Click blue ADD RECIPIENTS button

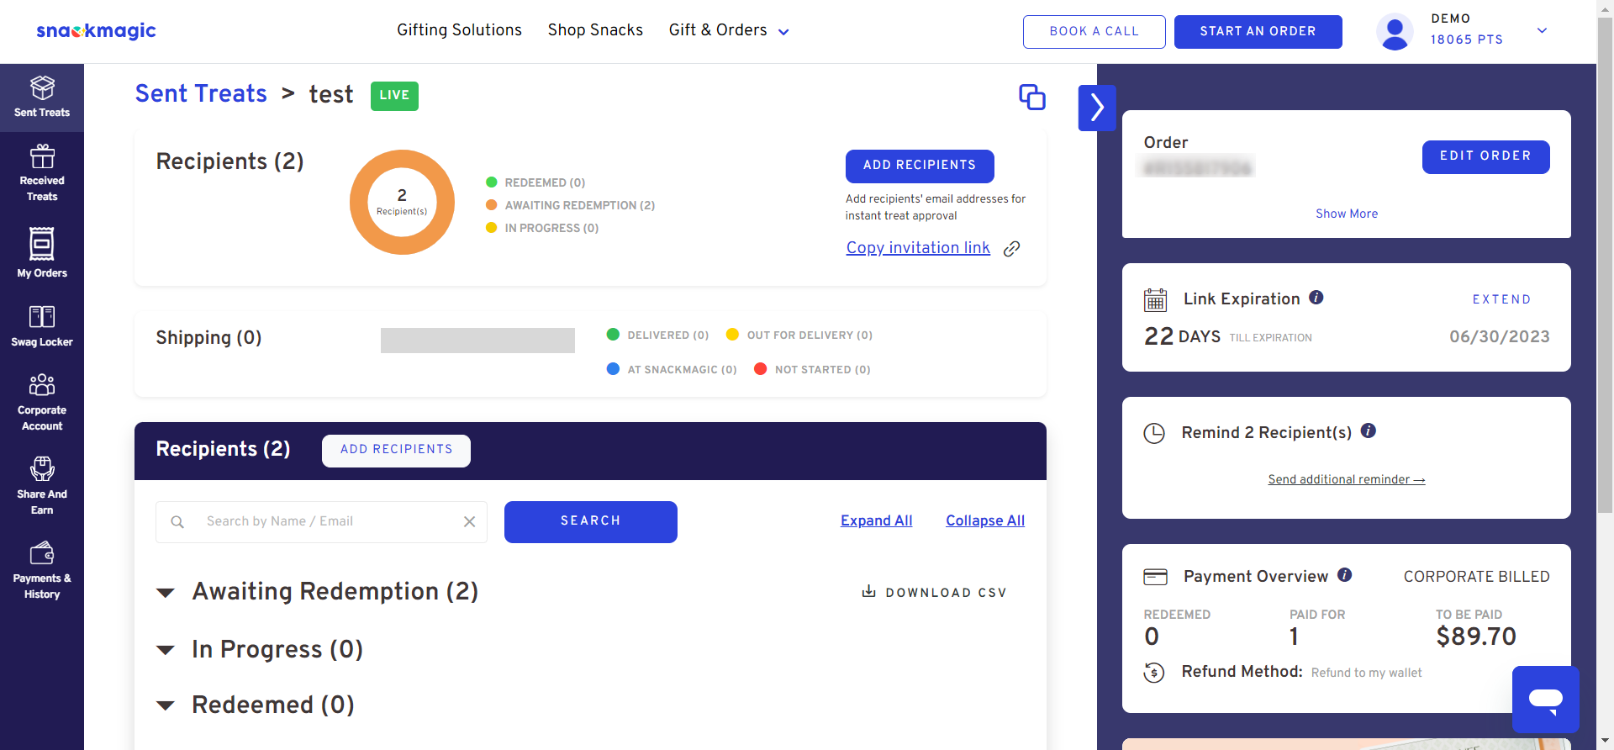[920, 166]
